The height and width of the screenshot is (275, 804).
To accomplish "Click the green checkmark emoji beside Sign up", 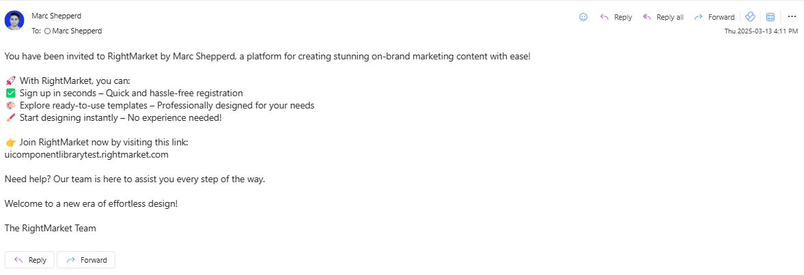I will point(10,93).
